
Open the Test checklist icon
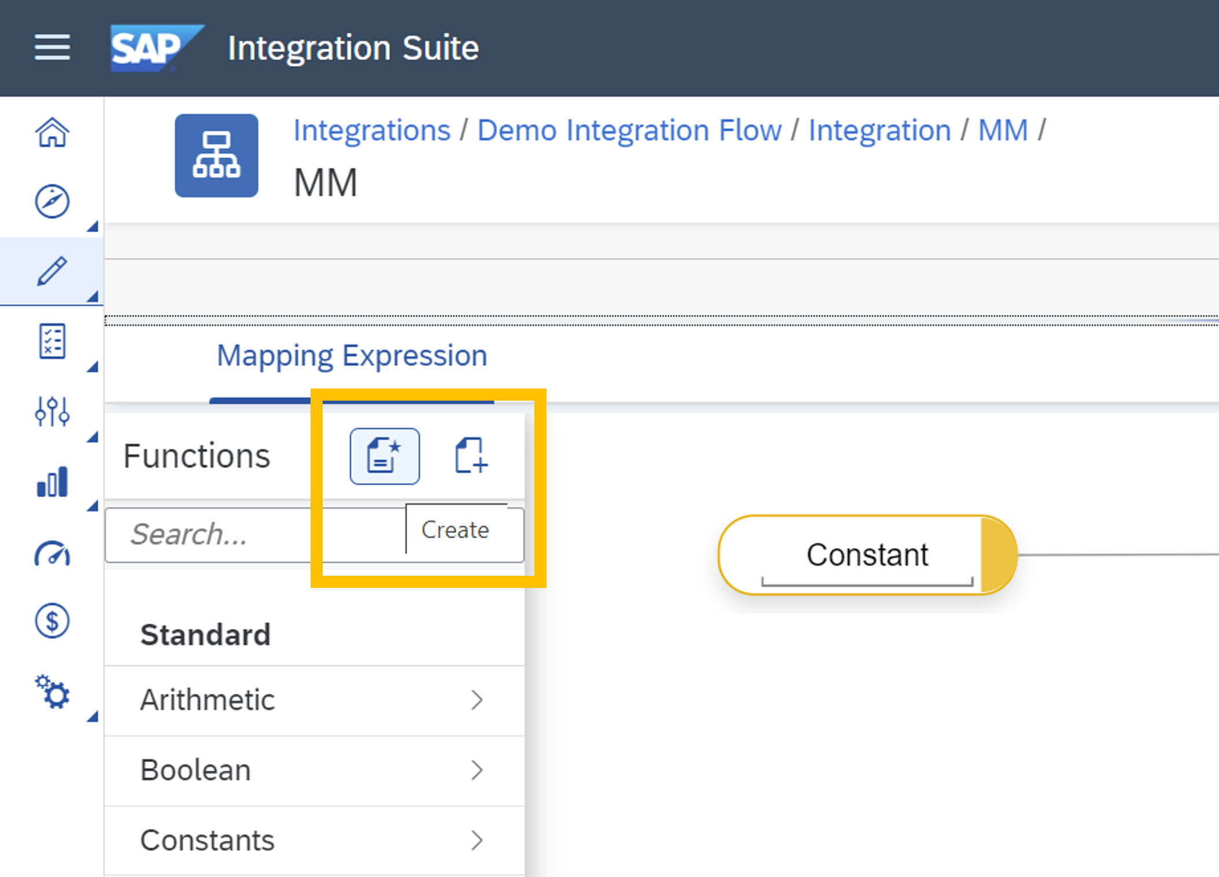point(52,341)
